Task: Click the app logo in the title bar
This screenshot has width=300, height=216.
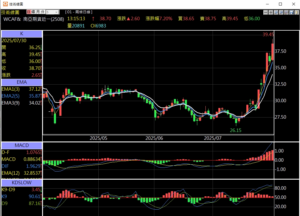Action: point(5,4)
